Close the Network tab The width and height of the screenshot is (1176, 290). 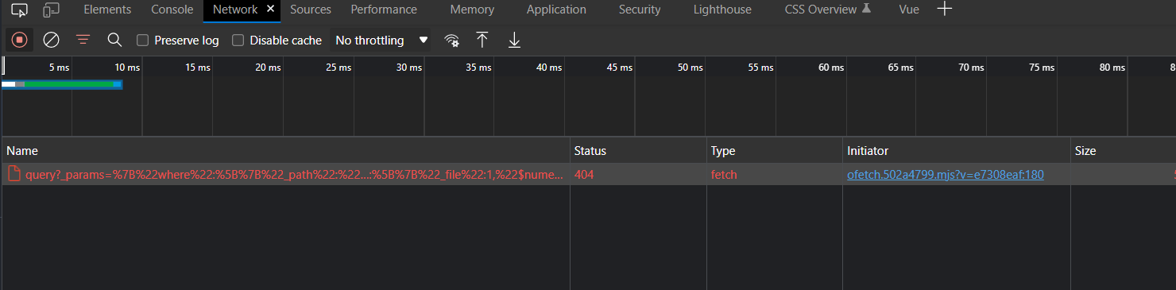pos(271,10)
